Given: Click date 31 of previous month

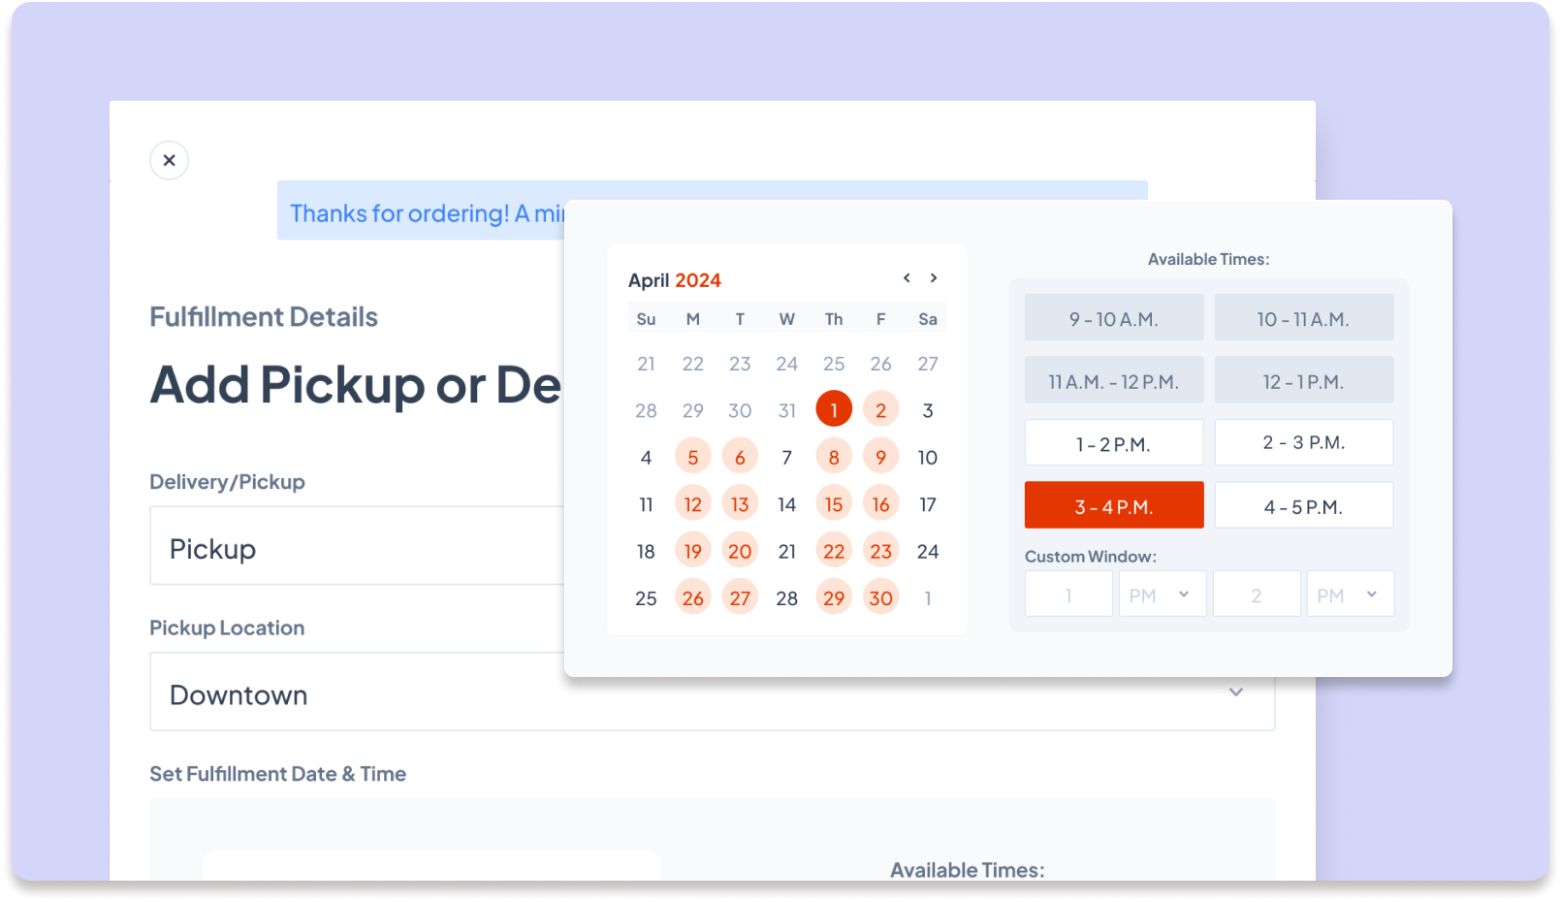Looking at the screenshot, I should [787, 410].
